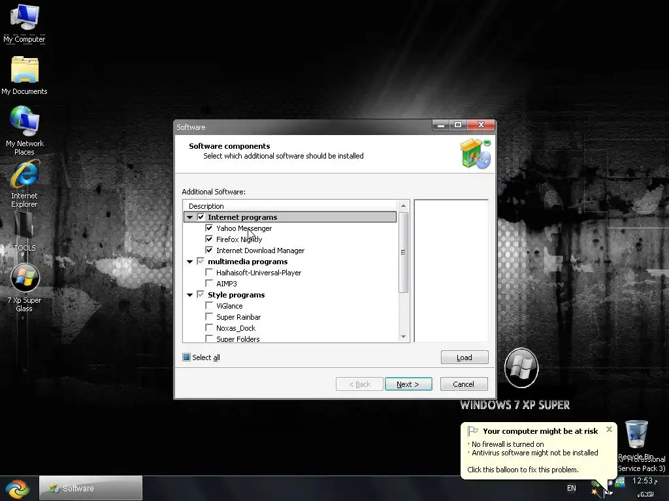Check the Super Folders checkbox
This screenshot has height=501, width=669.
209,339
